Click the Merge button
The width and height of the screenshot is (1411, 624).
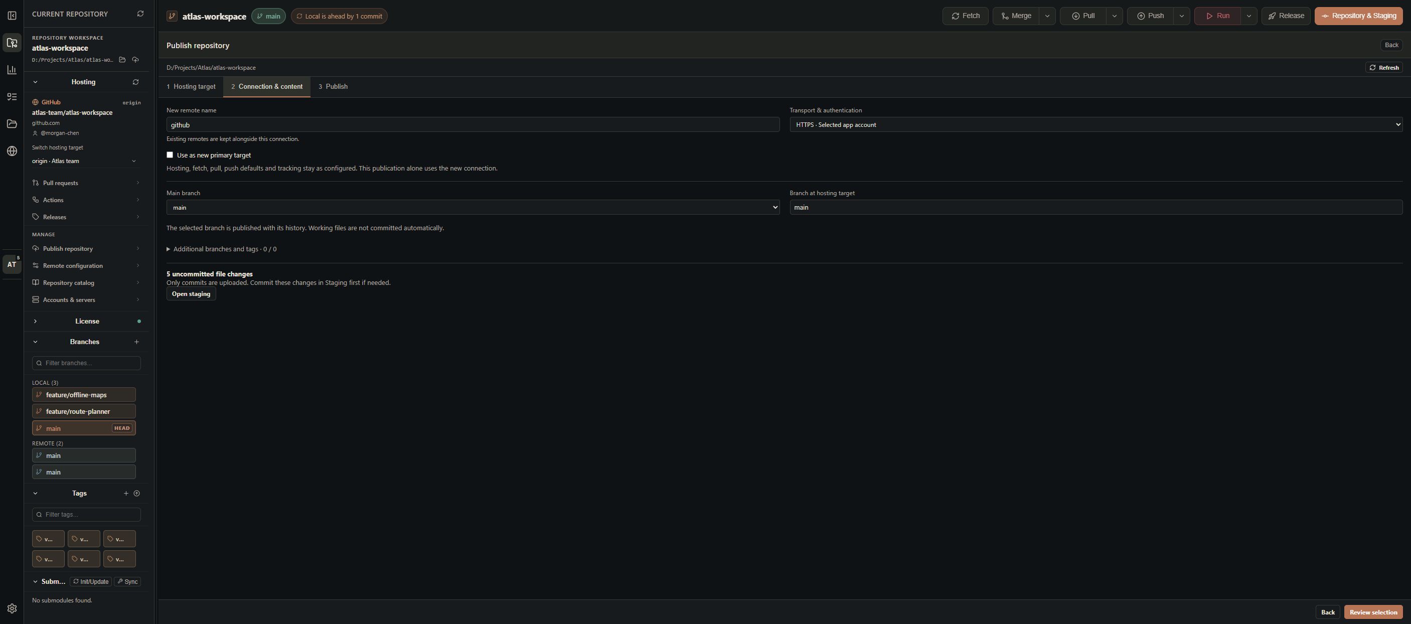1016,16
